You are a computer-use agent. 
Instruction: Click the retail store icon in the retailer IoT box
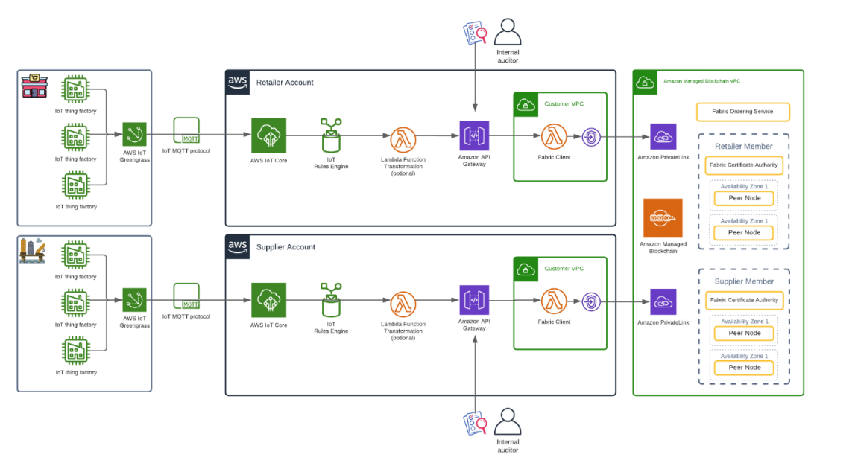[x=34, y=86]
